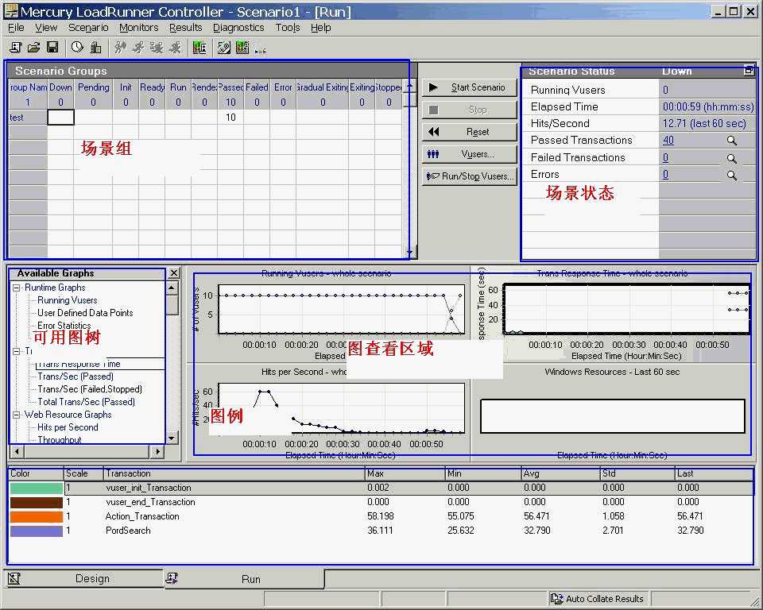Click the Run tab icon
Image resolution: width=763 pixels, height=610 pixels.
coord(172,578)
